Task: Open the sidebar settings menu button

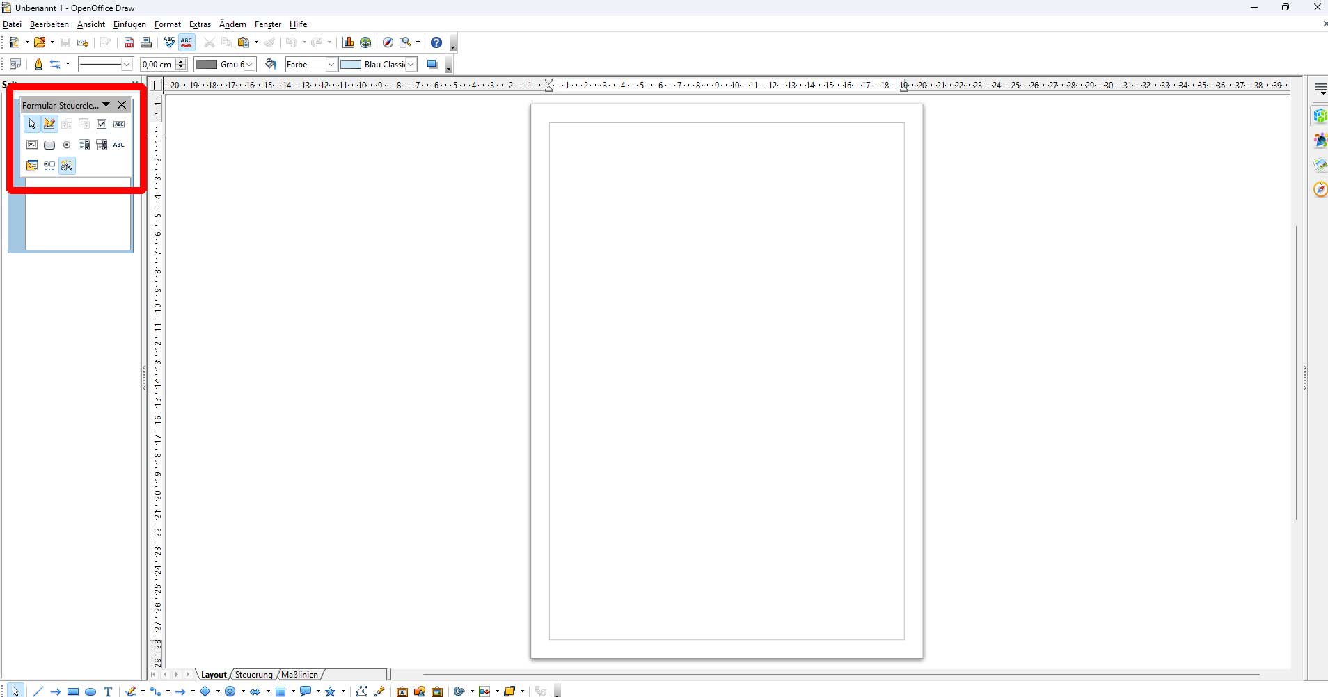Action: [1320, 88]
